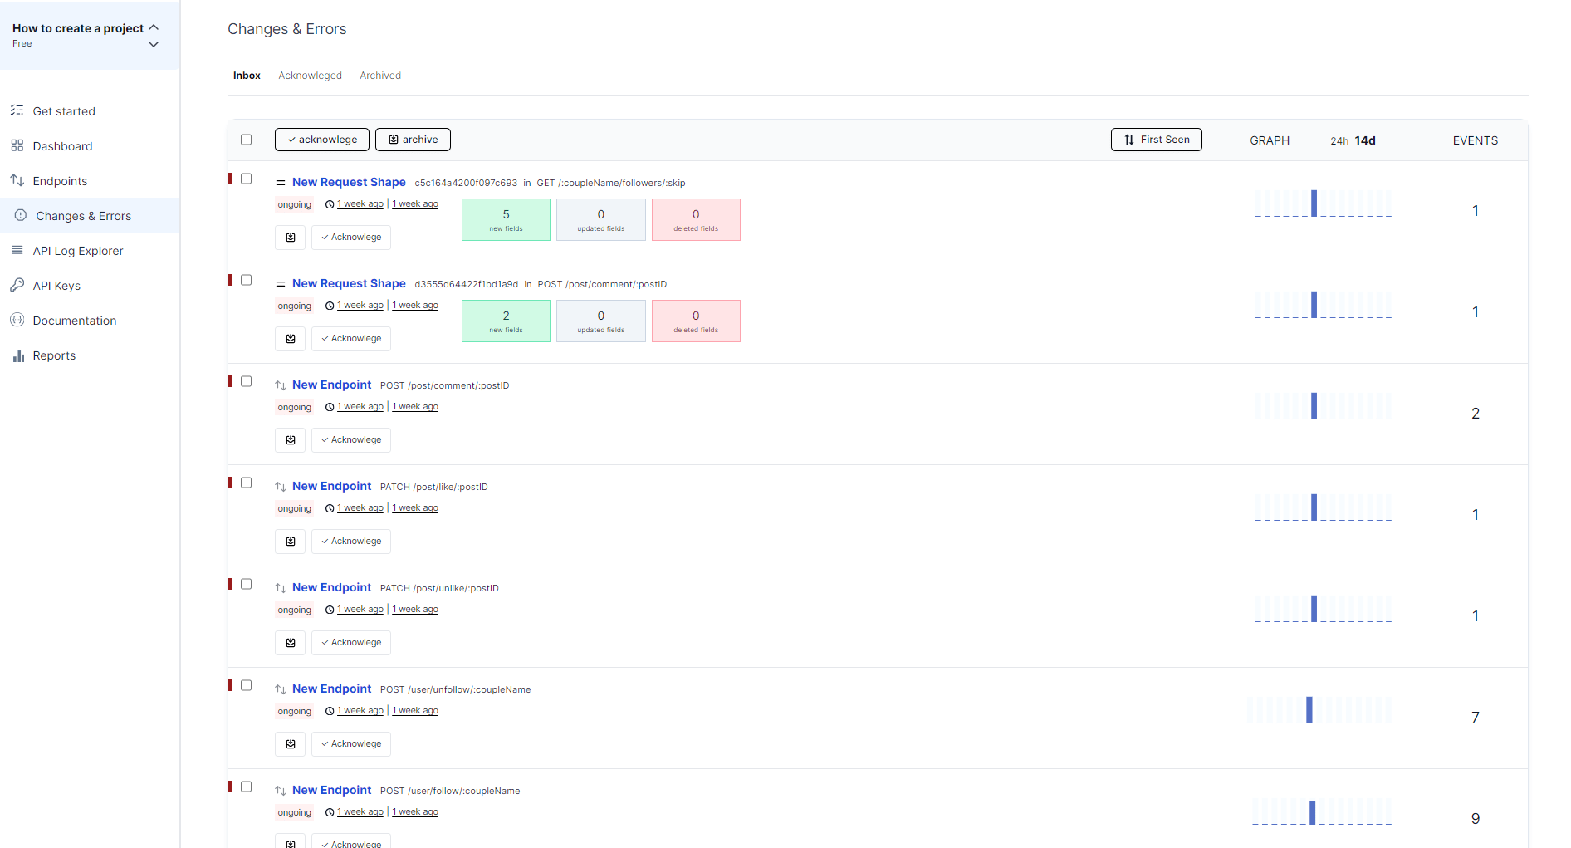Click the API Keys key icon
This screenshot has width=1571, height=848.
[x=17, y=285]
